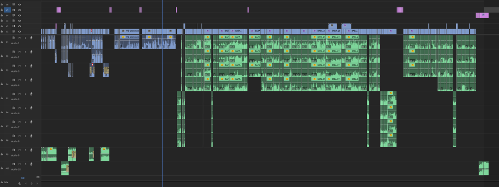This screenshot has height=187, width=499.
Task: Target the A1 track label
Action: pyautogui.click(x=7, y=42)
